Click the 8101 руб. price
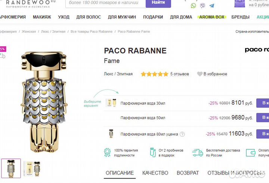Image resolution: width=269 pixels, height=183 pixels. [242, 103]
